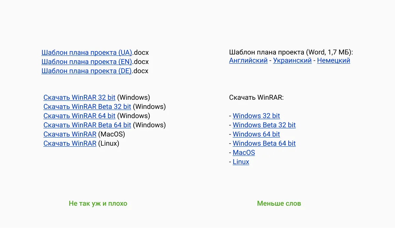Screen dimensions: 395x228
Task: Open the short Windows Beta 32 bit link
Action: [x=264, y=125]
